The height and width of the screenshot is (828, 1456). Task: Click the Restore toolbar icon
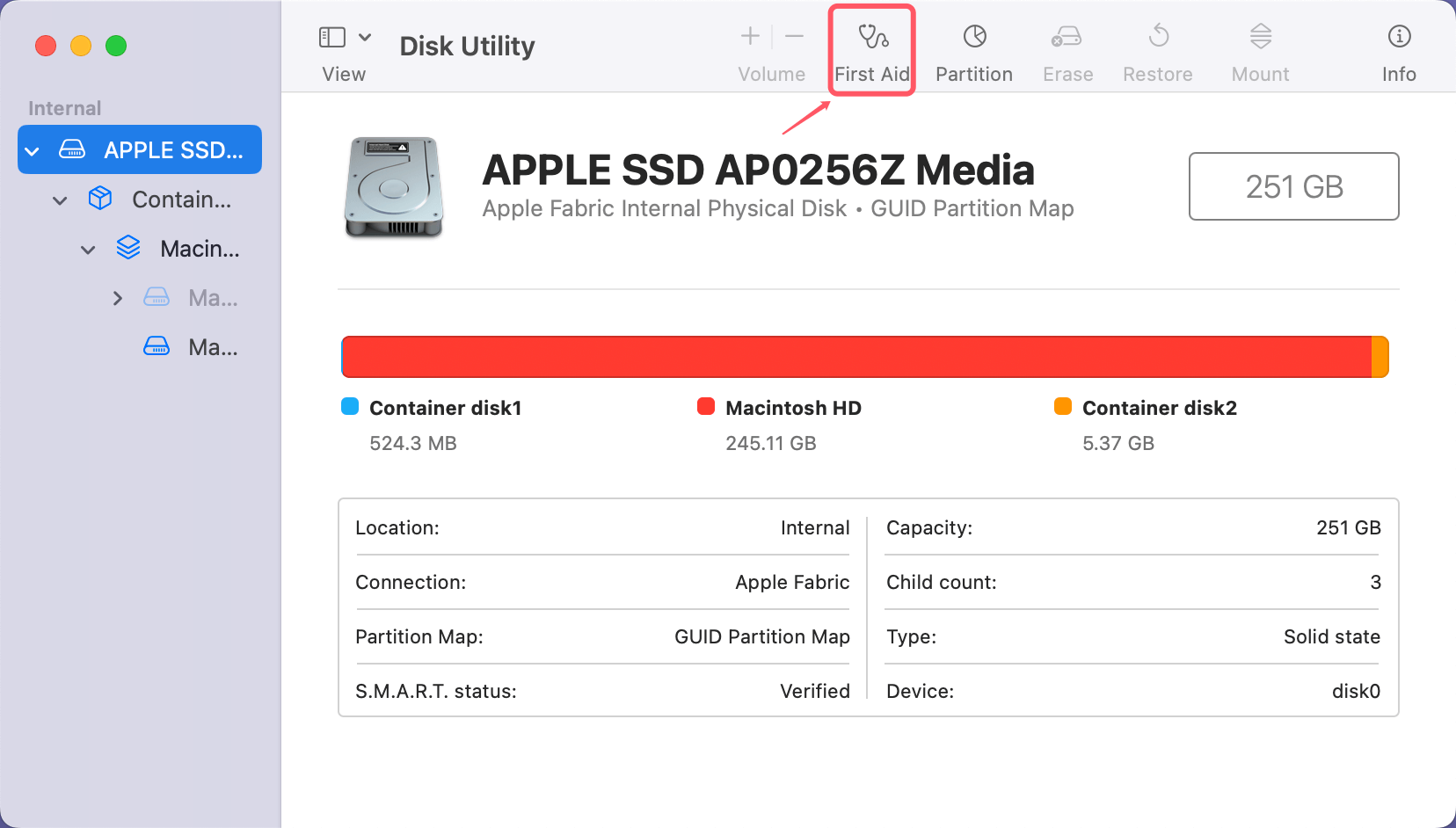(1157, 48)
